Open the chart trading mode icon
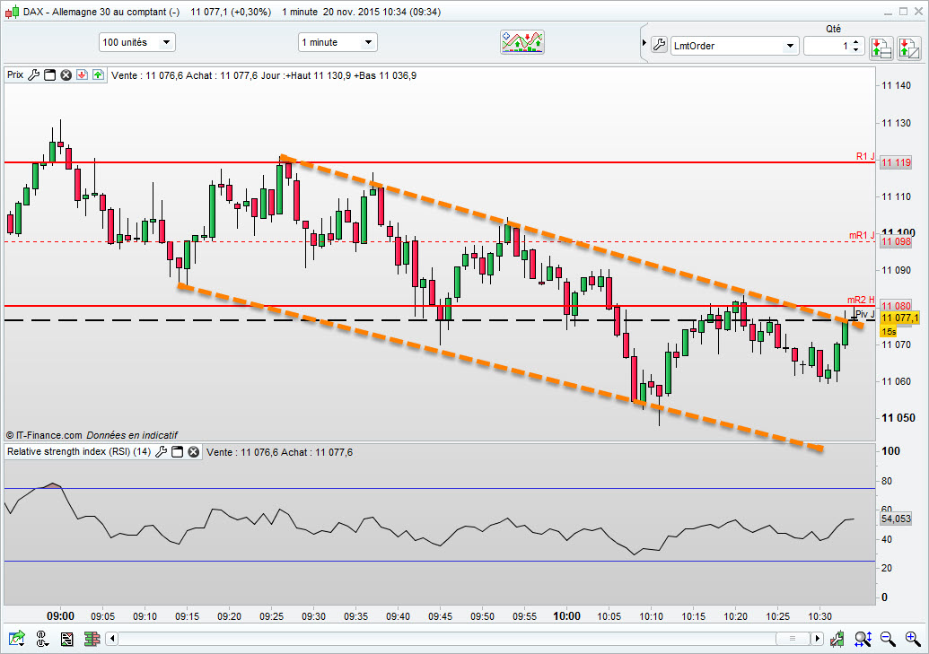 click(x=909, y=48)
